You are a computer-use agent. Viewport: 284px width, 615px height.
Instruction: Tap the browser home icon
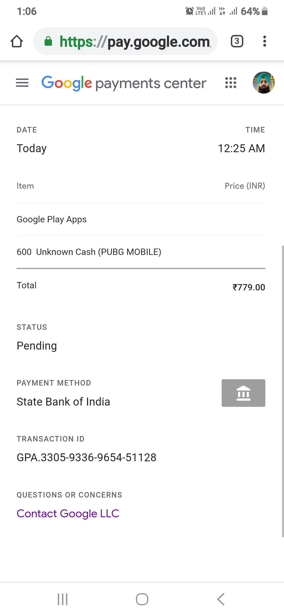coord(17,41)
